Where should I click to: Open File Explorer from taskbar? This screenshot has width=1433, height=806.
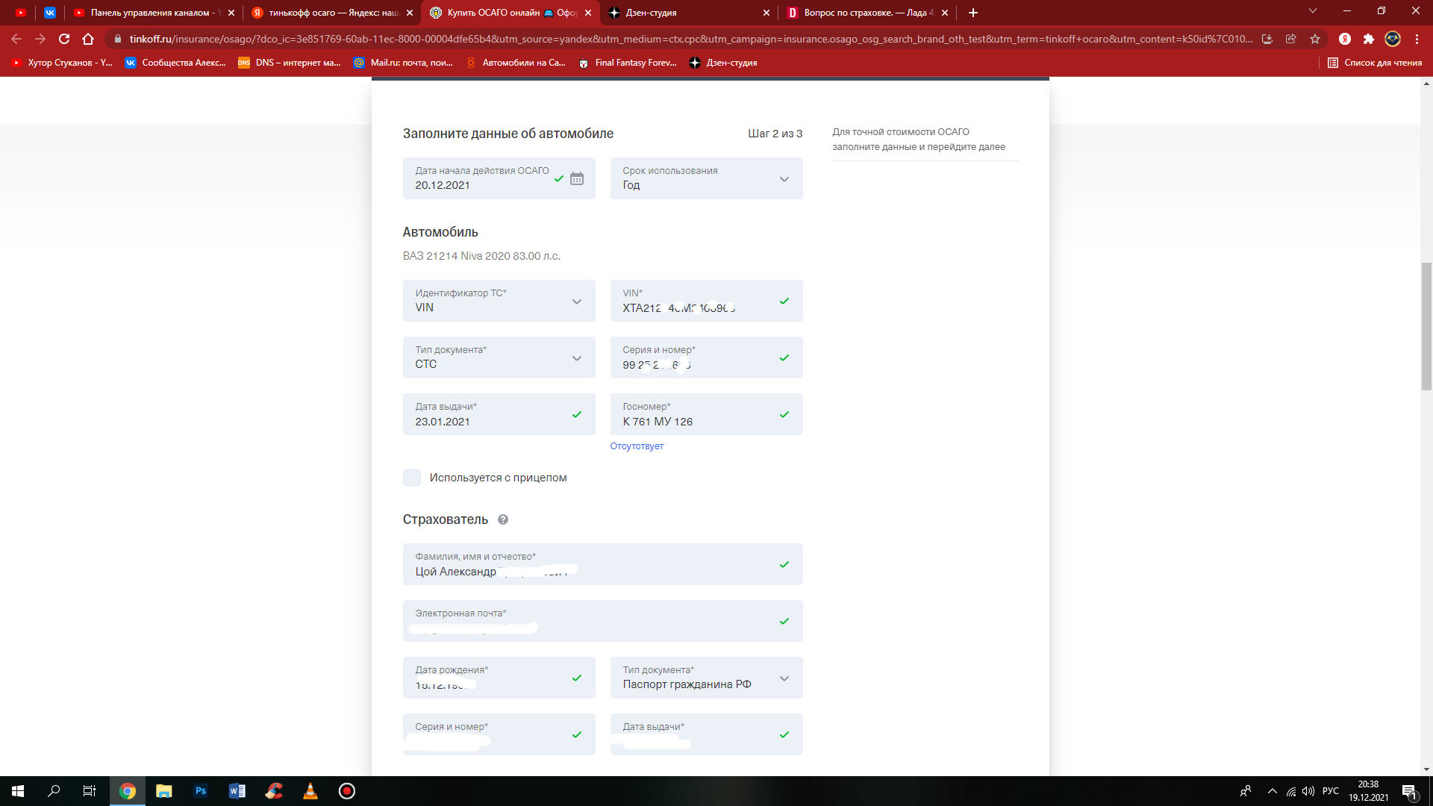point(164,791)
